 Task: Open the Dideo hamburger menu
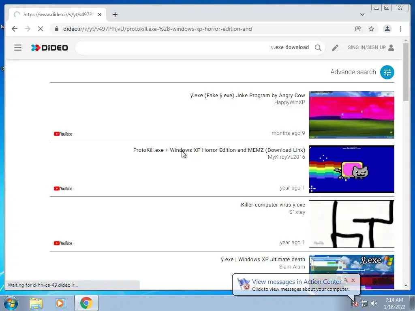[18, 48]
